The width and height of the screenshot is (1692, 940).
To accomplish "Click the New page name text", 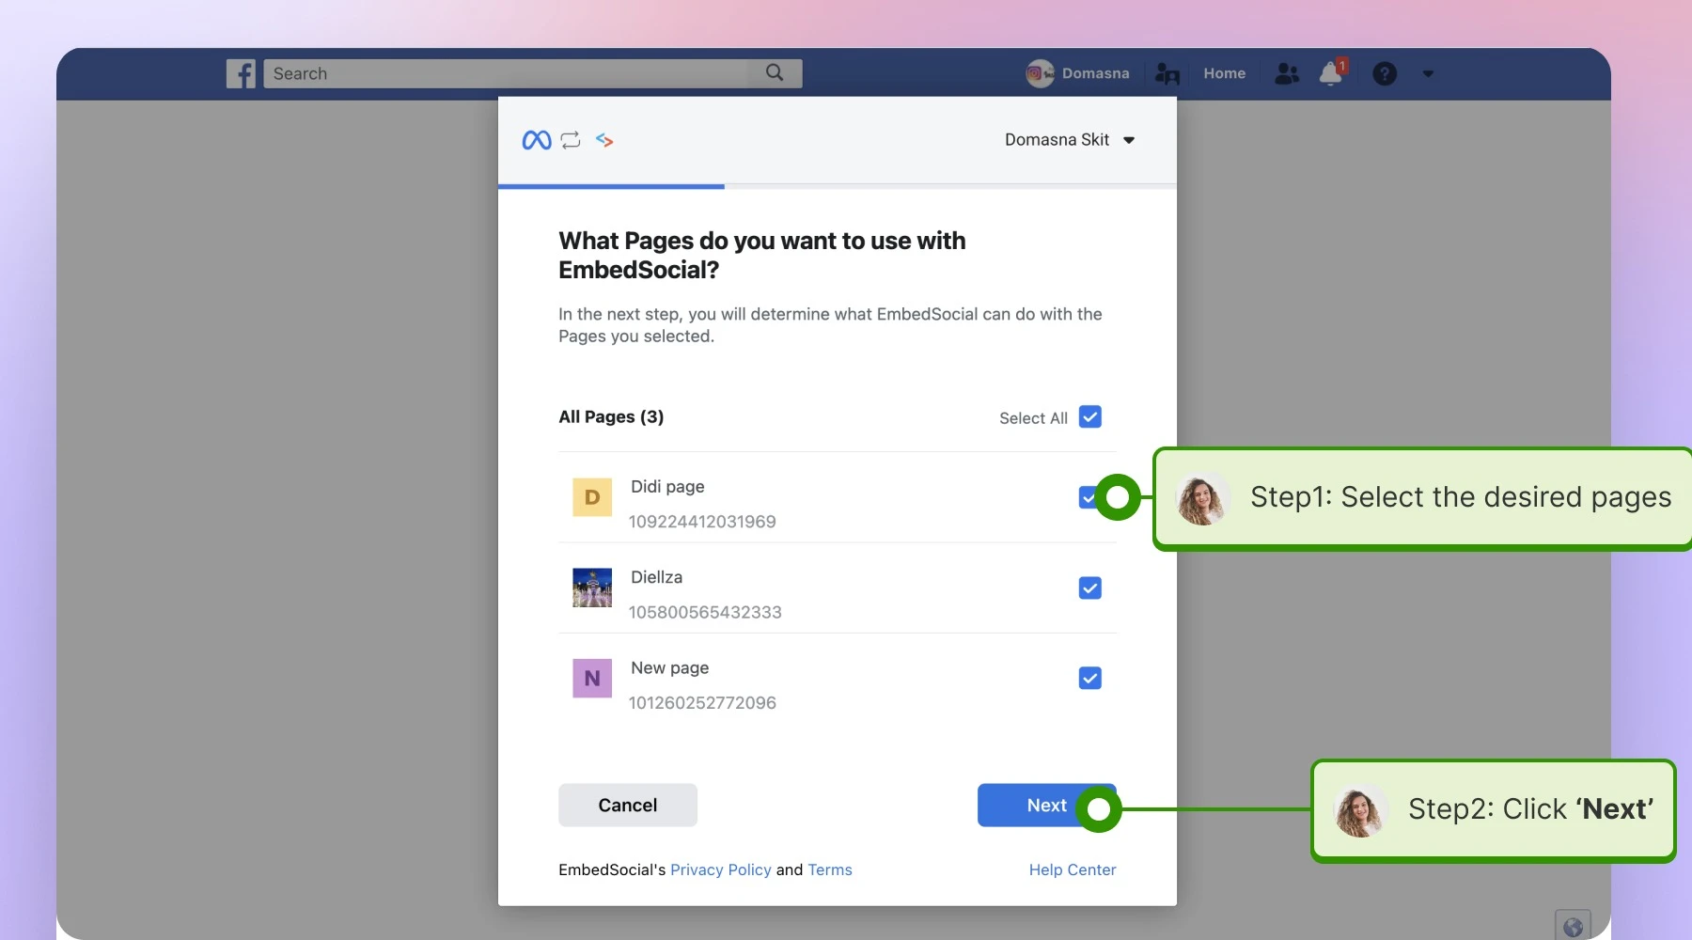I will click(669, 667).
